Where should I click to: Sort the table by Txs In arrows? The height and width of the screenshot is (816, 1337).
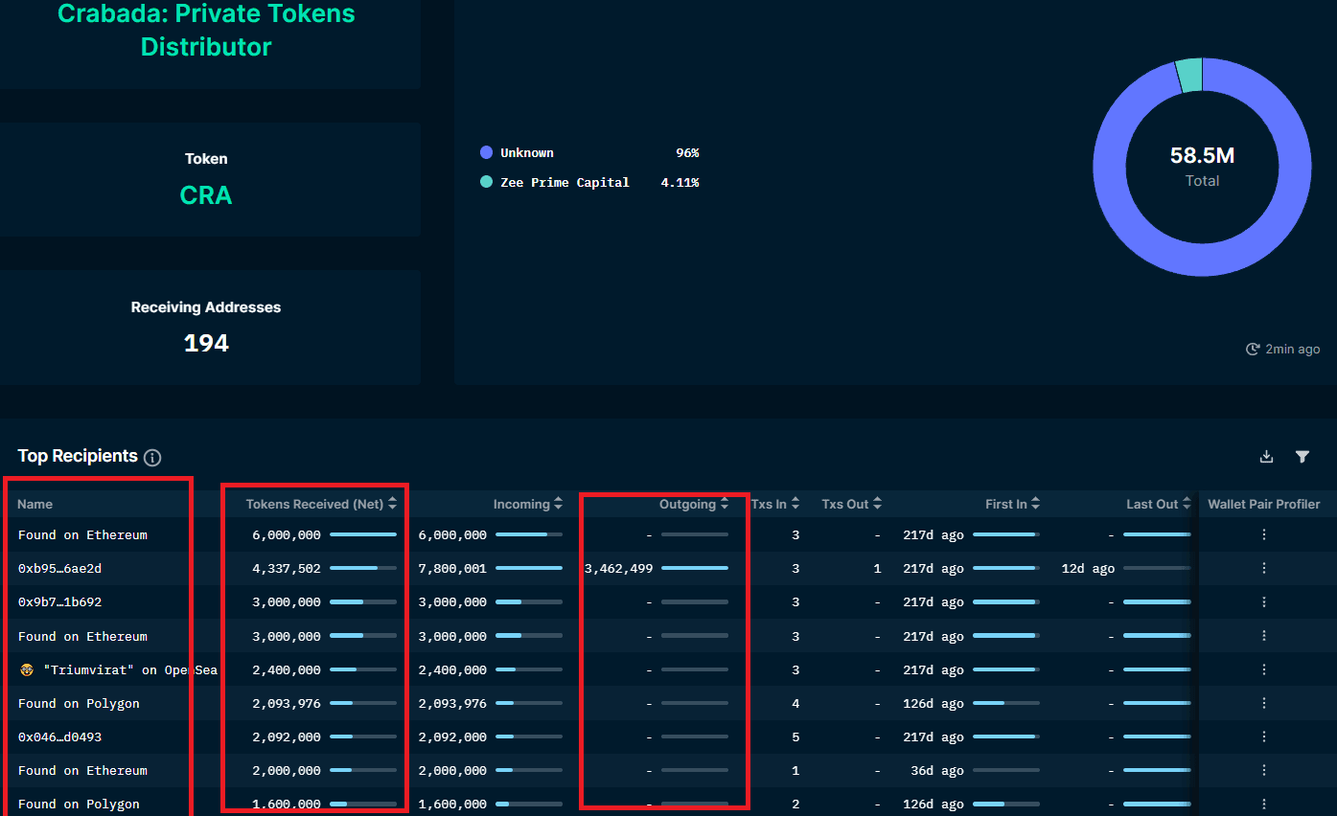point(795,504)
